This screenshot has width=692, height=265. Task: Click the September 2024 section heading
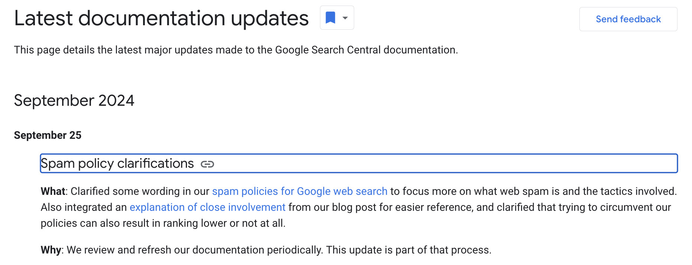(x=74, y=100)
